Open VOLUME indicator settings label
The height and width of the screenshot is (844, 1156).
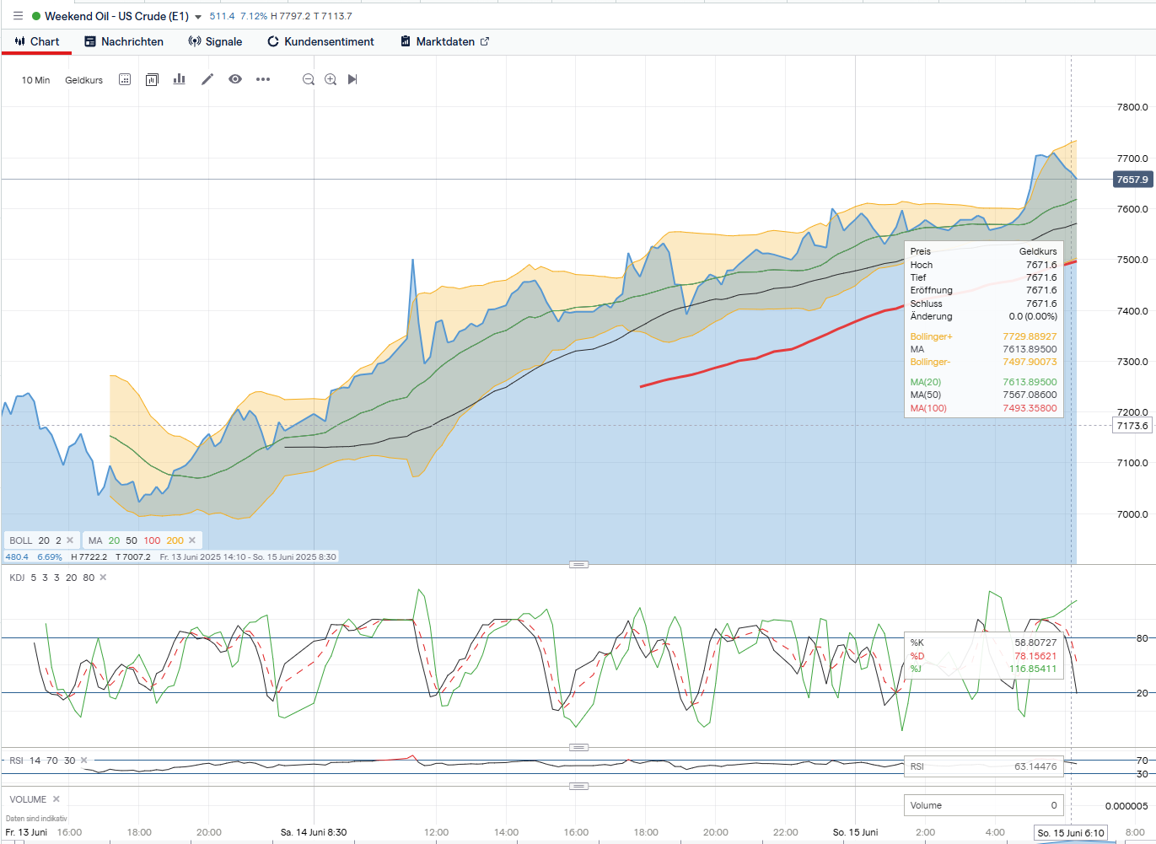click(28, 799)
